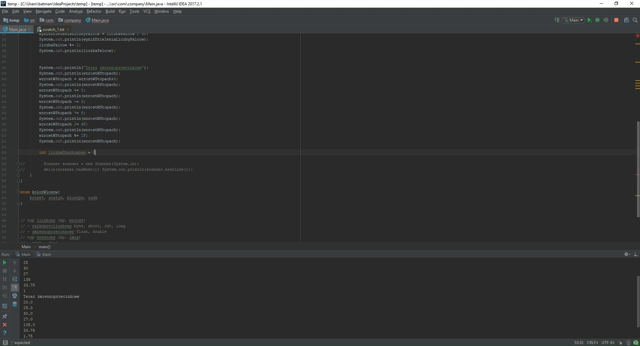
Task: Open the UTF-8 encoding selector
Action: click(608, 343)
